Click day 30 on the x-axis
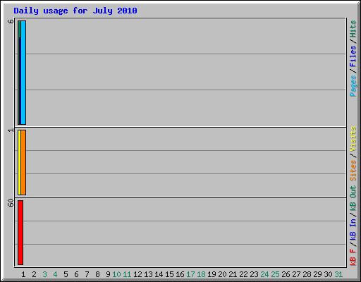361x282 pixels. (328, 274)
